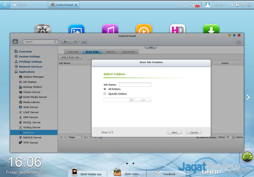Switch to the Reports tab
The height and width of the screenshot is (177, 254).
110,52
